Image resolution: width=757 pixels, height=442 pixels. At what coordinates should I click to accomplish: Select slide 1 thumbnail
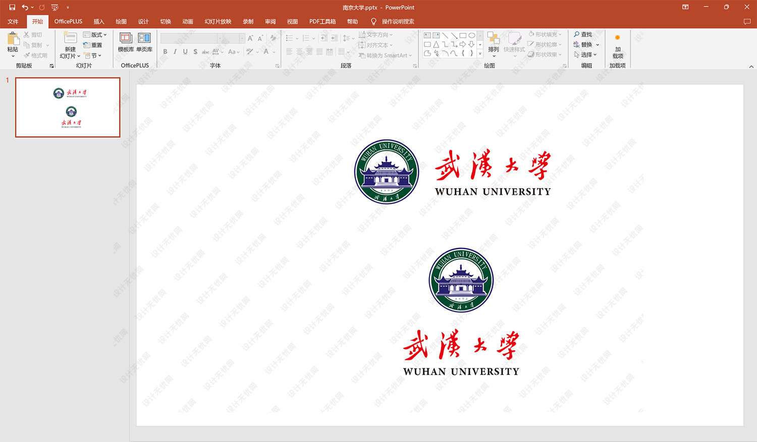coord(68,107)
